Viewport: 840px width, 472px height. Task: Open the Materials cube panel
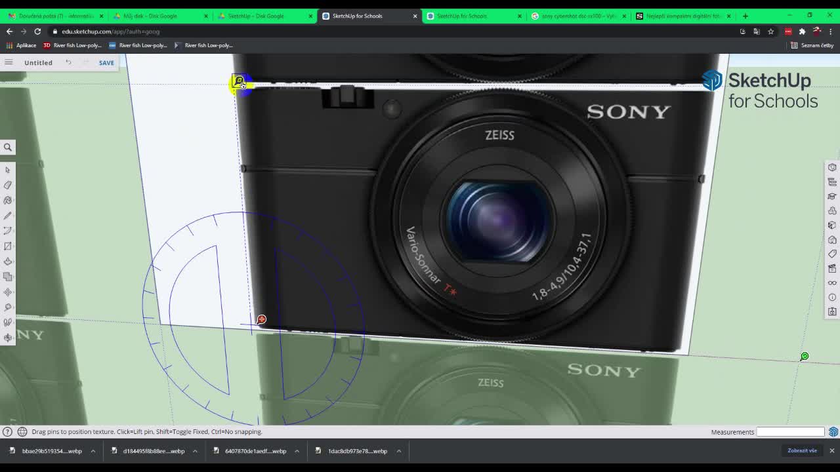point(832,225)
